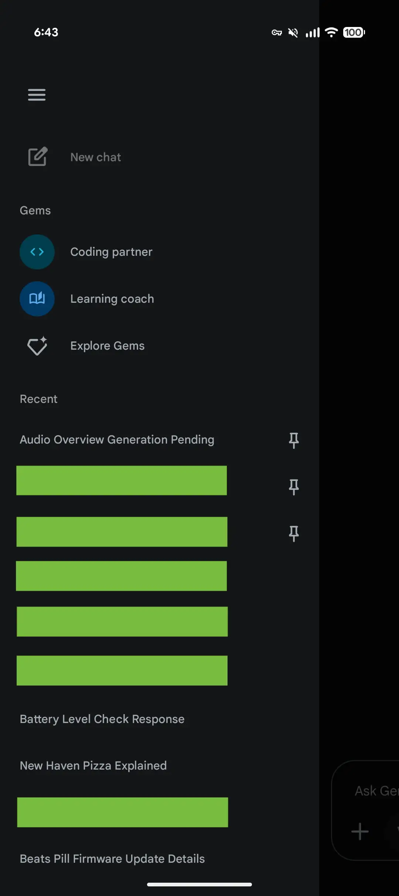The height and width of the screenshot is (896, 399).
Task: Toggle pin for Audio Overview Generation Pending
Action: [x=294, y=440]
